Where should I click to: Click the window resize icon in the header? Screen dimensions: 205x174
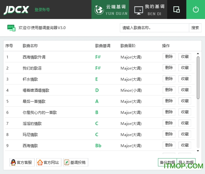(x=177, y=9)
